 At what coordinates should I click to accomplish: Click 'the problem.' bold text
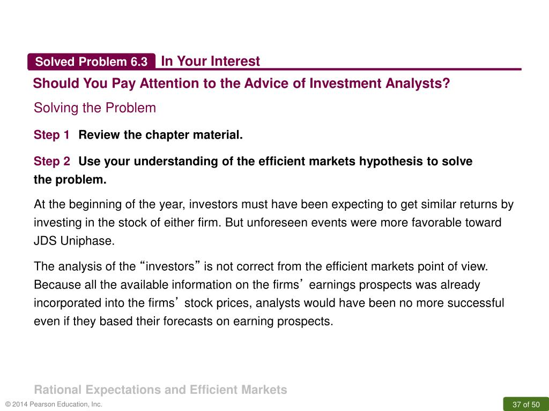point(70,180)
